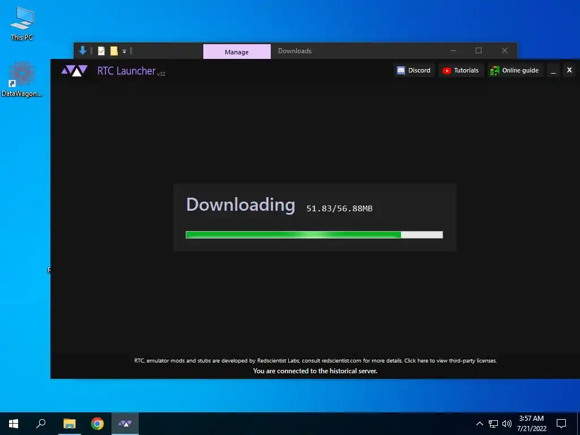Screen dimensions: 580x435
Task: Click the RTC Launcher taskbar icon
Action: (125, 424)
